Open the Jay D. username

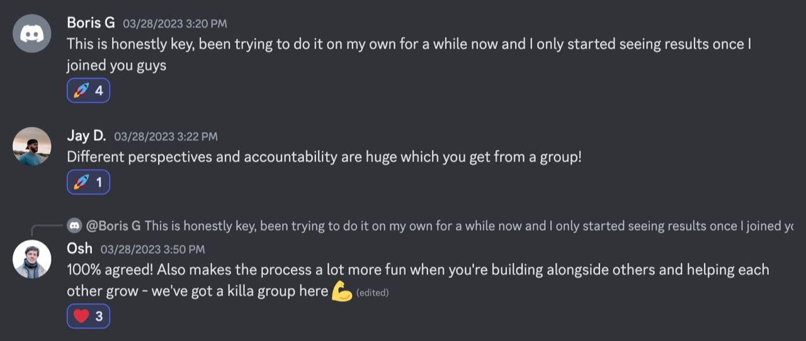click(x=86, y=136)
